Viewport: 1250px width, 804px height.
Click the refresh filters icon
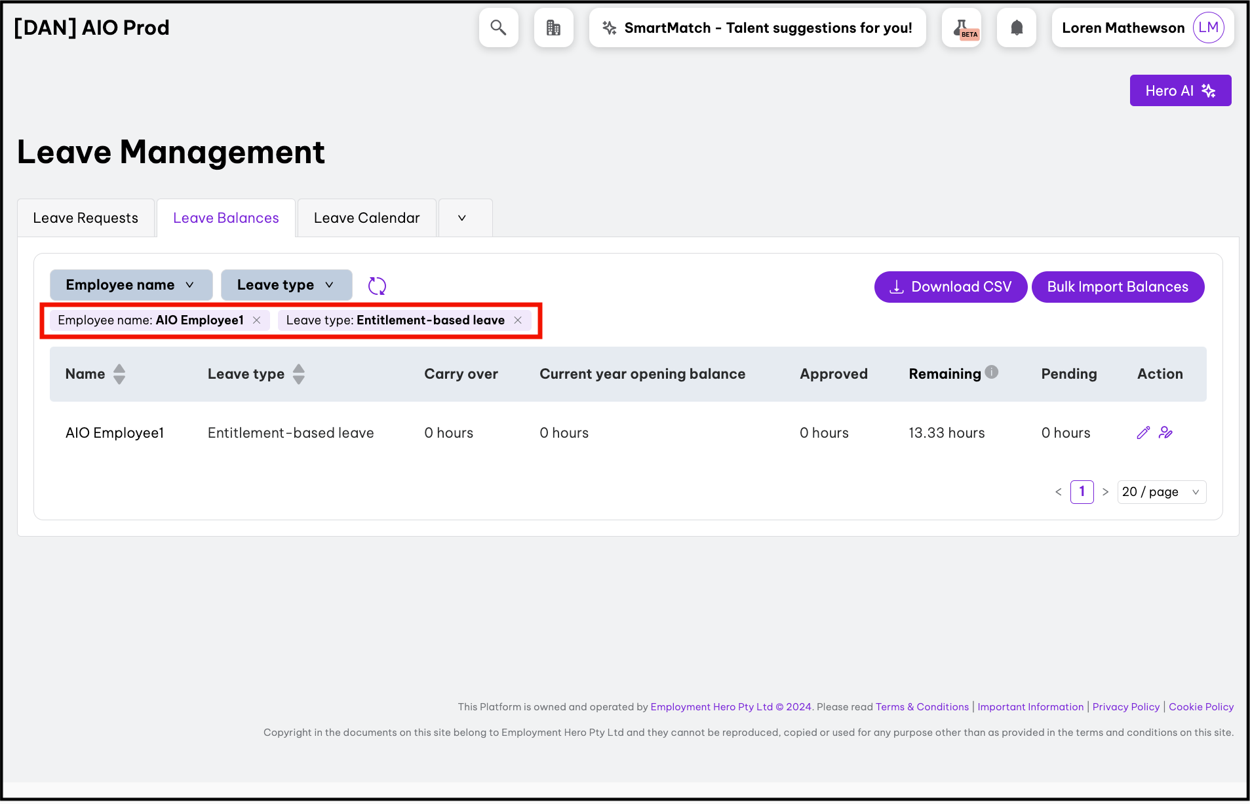377,286
